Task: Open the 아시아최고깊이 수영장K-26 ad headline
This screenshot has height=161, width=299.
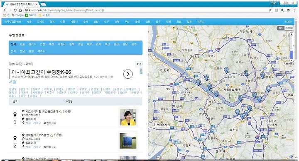Action: [x=41, y=72]
